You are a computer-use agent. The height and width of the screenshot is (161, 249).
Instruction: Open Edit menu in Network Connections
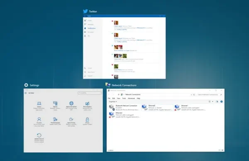click(x=114, y=98)
